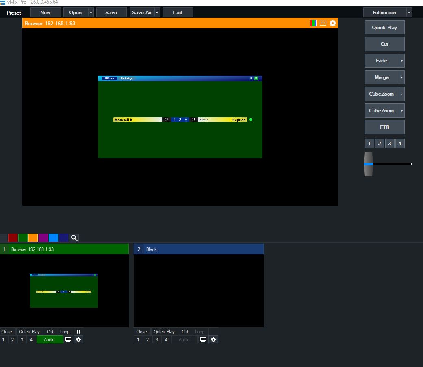Click Quick Play in transition panel

[x=384, y=28]
